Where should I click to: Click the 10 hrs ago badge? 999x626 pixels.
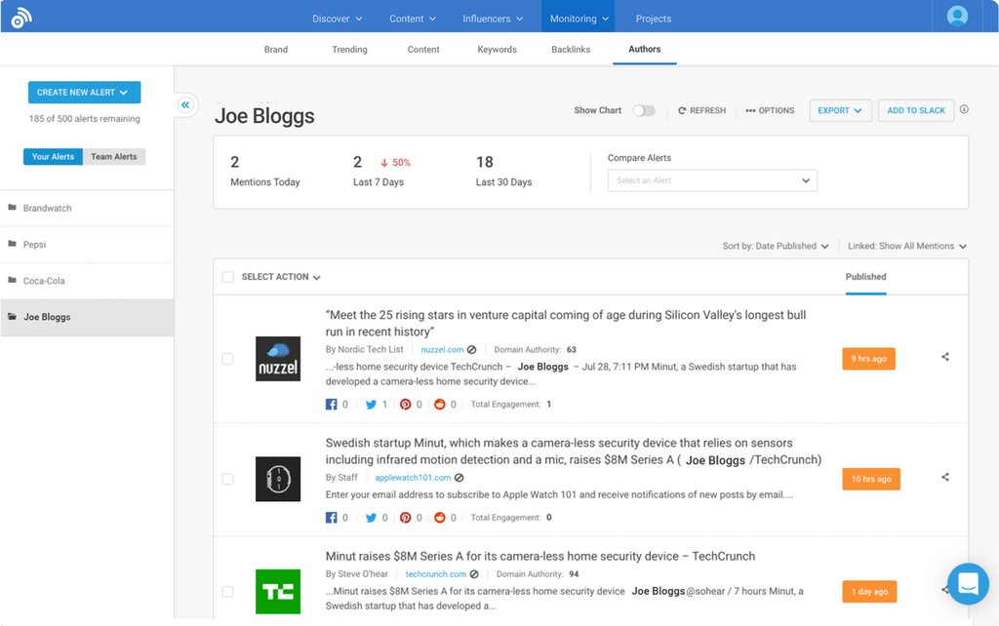pyautogui.click(x=871, y=479)
